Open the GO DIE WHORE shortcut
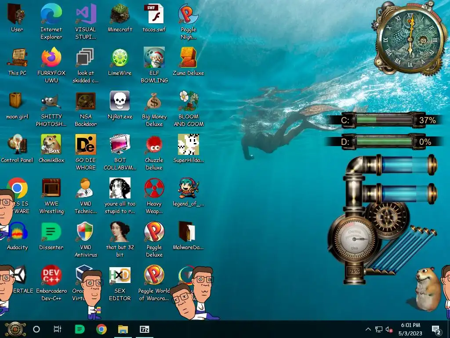 pyautogui.click(x=86, y=153)
